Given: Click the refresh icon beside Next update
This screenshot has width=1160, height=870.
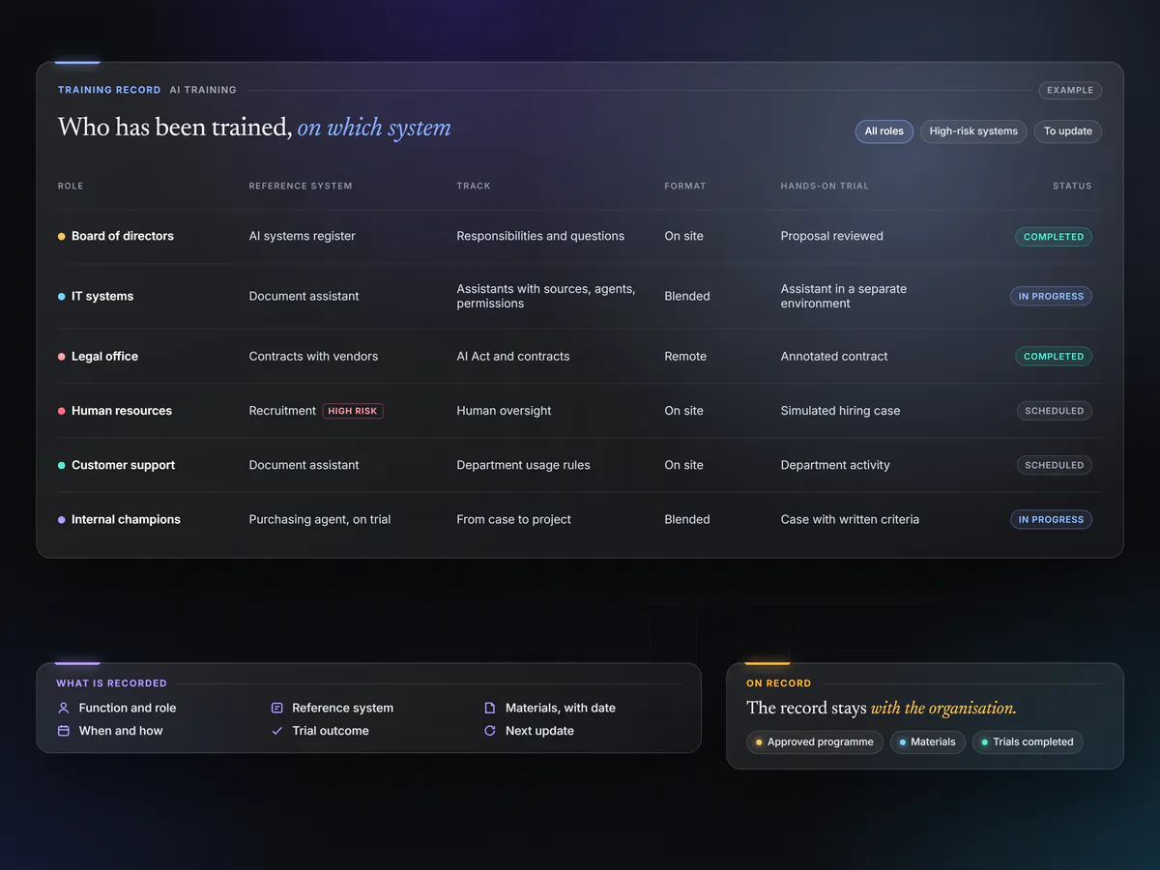Looking at the screenshot, I should pos(490,731).
